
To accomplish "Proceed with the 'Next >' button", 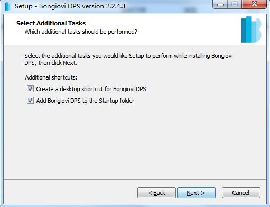I will [196, 193].
